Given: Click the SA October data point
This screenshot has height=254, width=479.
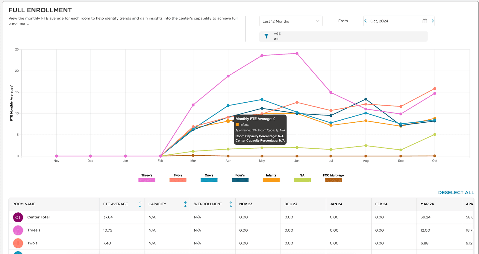Looking at the screenshot, I should click(435, 134).
